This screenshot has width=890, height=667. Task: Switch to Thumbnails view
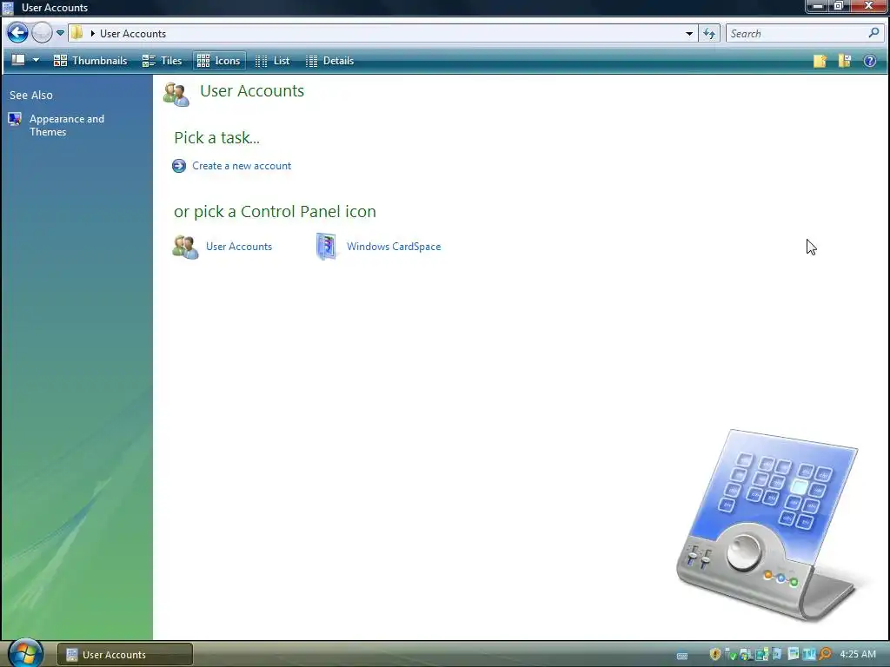[90, 61]
